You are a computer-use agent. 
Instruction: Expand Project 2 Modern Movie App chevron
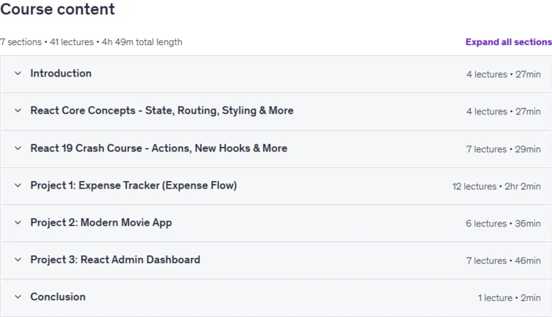coord(17,222)
